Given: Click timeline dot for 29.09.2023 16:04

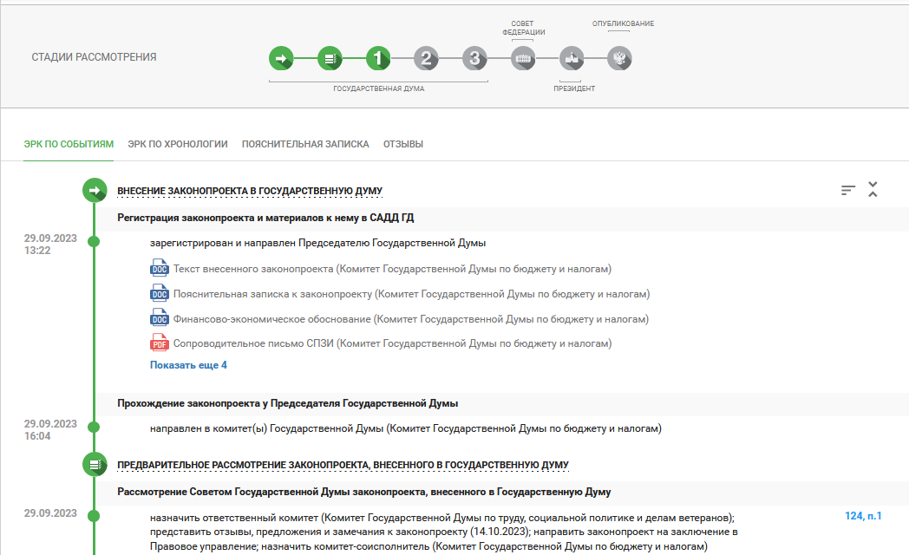Looking at the screenshot, I should tap(94, 427).
